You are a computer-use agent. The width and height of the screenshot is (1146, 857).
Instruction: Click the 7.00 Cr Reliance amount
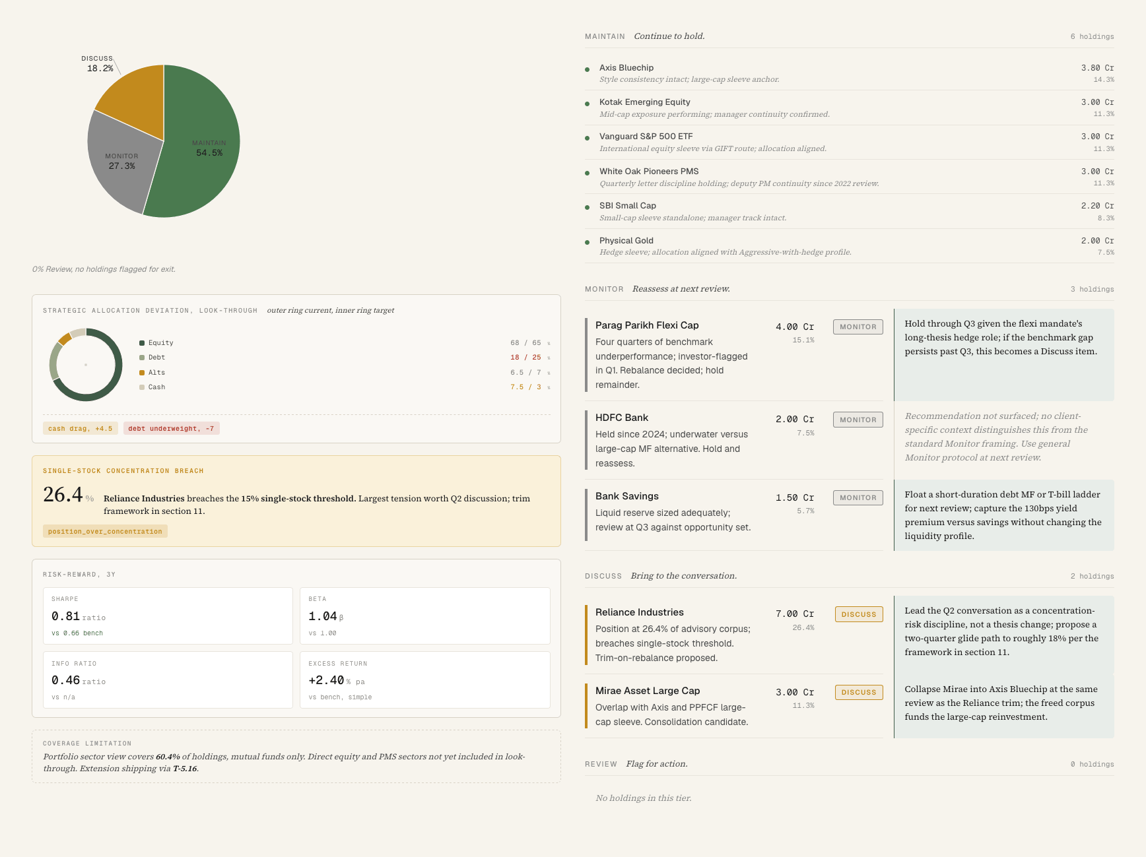(x=795, y=614)
